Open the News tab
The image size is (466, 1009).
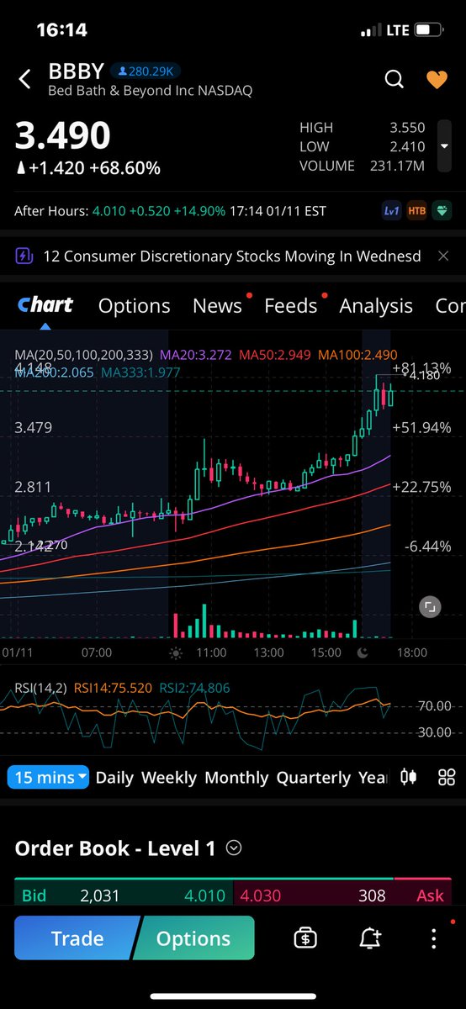(217, 306)
